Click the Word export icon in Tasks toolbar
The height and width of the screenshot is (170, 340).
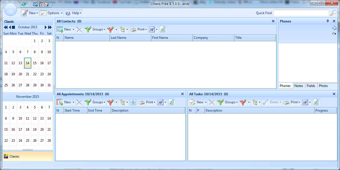tap(305, 102)
